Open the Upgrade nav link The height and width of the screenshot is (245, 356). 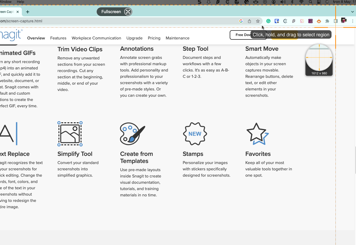[134, 38]
